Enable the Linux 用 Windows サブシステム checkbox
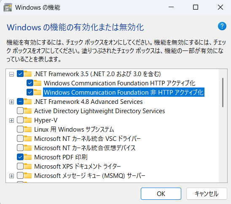 coord(20,129)
